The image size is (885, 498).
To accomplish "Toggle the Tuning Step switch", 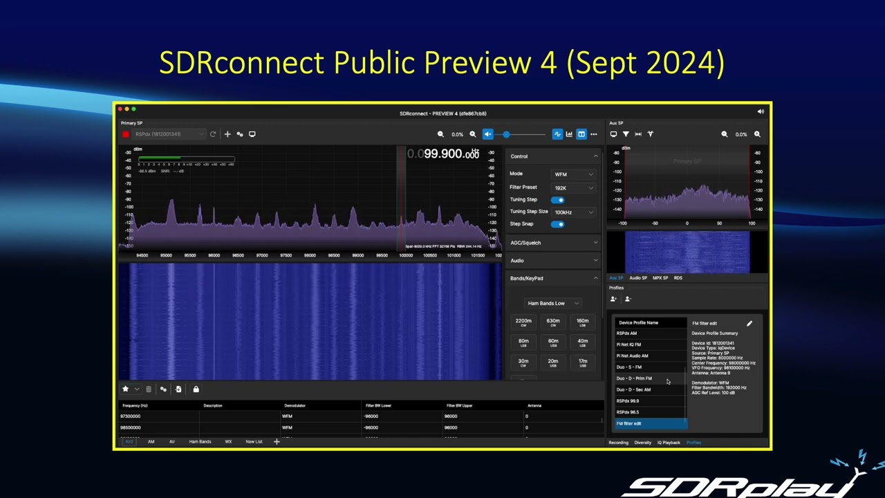I will (x=557, y=200).
